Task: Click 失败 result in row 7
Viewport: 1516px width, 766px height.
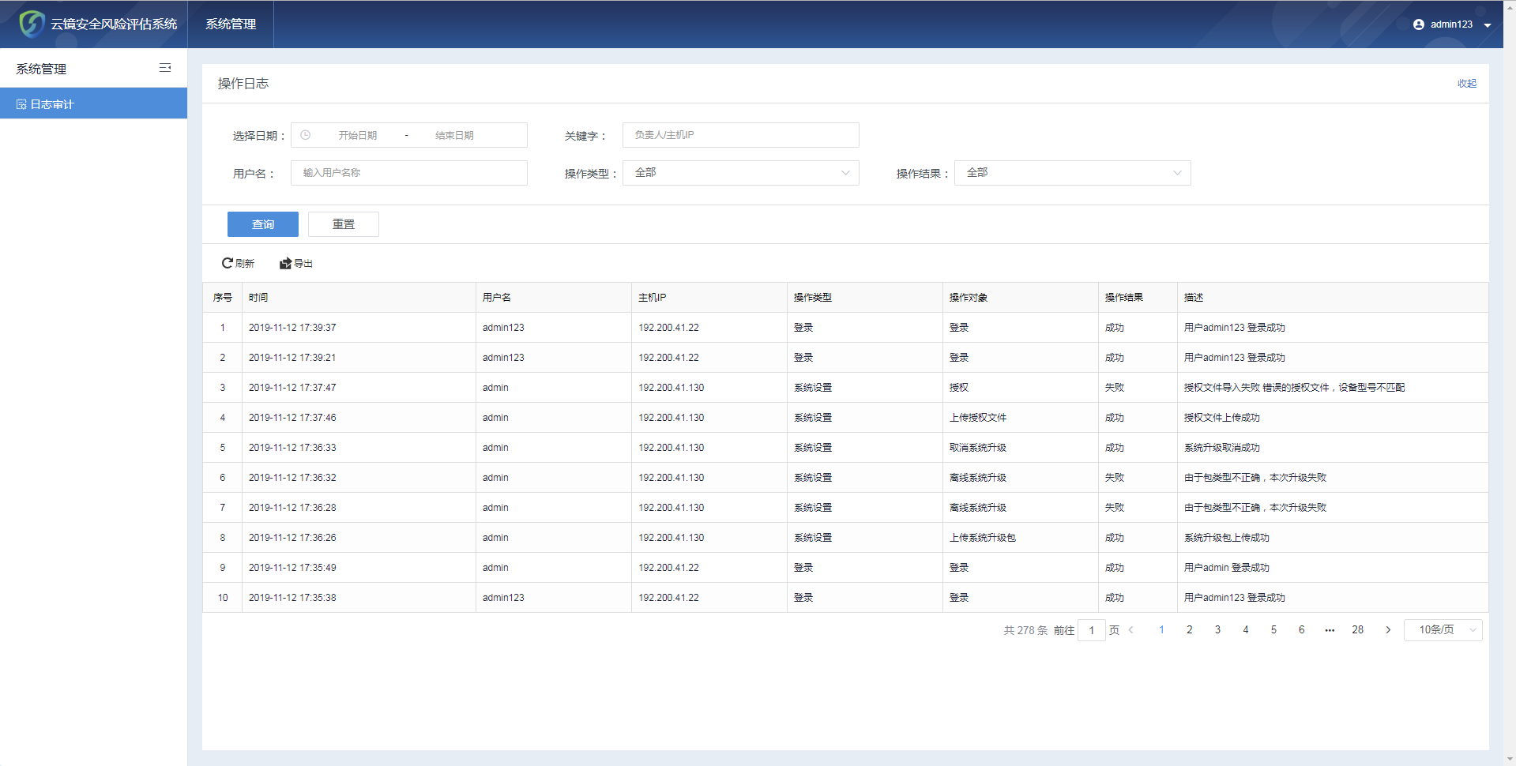Action: pos(1115,508)
